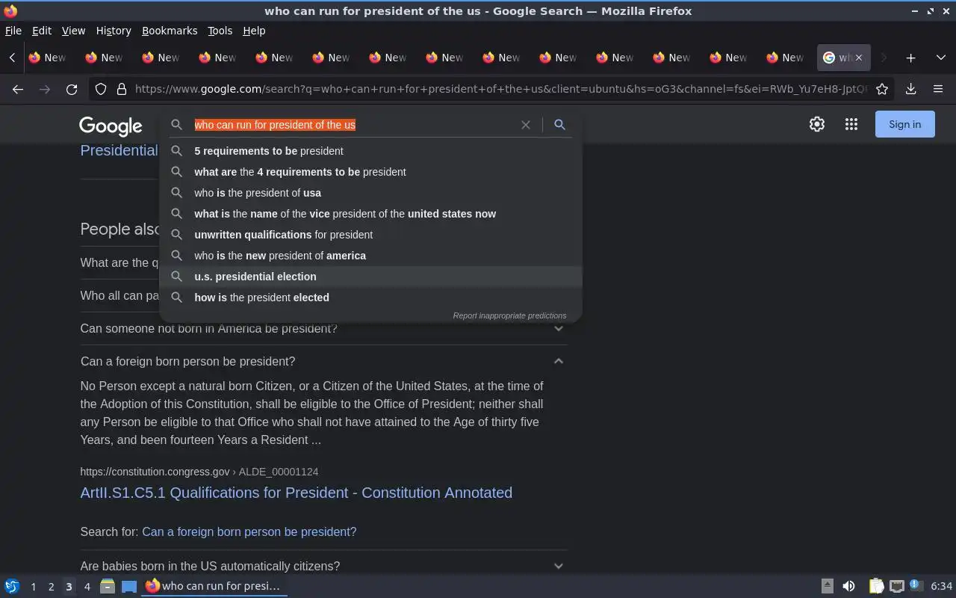This screenshot has height=598, width=956.
Task: Clear the search box with the X icon
Action: point(526,125)
